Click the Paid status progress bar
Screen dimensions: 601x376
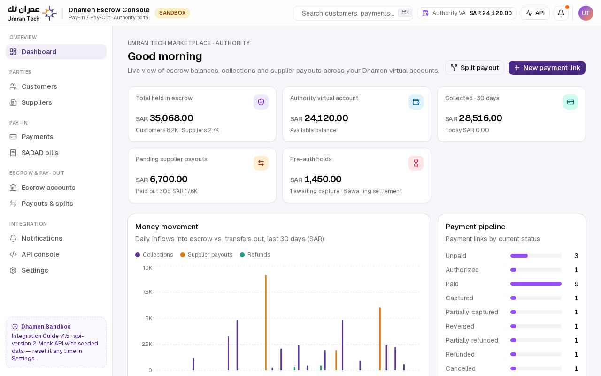click(x=536, y=284)
